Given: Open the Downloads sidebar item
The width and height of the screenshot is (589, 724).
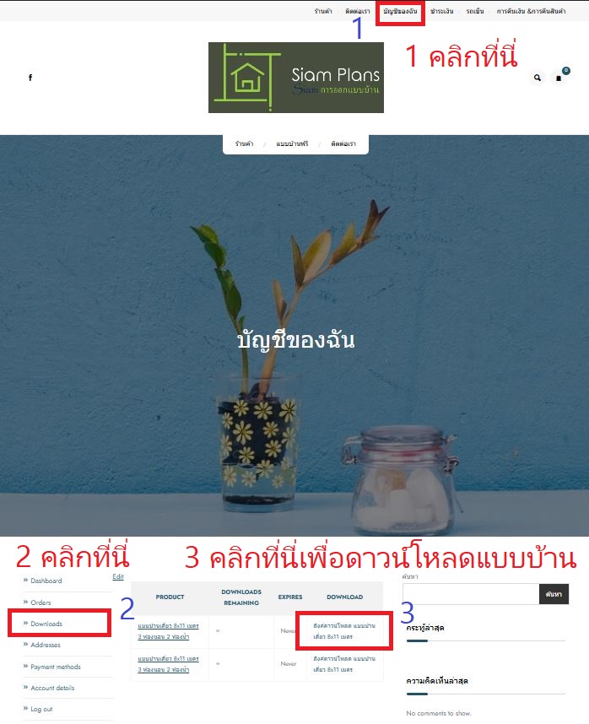Looking at the screenshot, I should click(x=46, y=624).
